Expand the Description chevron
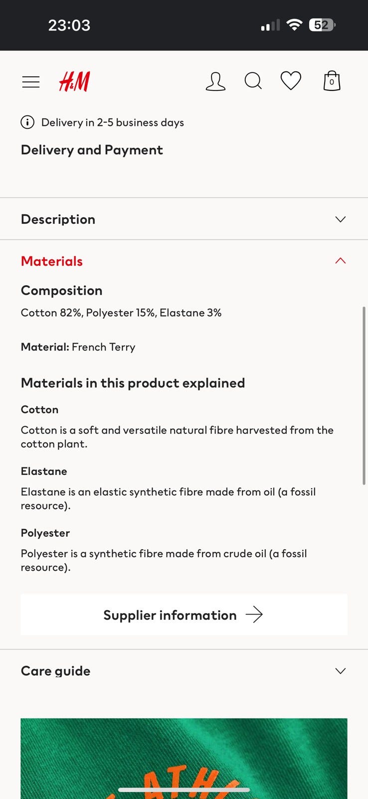Viewport: 368px width, 799px height. [341, 219]
